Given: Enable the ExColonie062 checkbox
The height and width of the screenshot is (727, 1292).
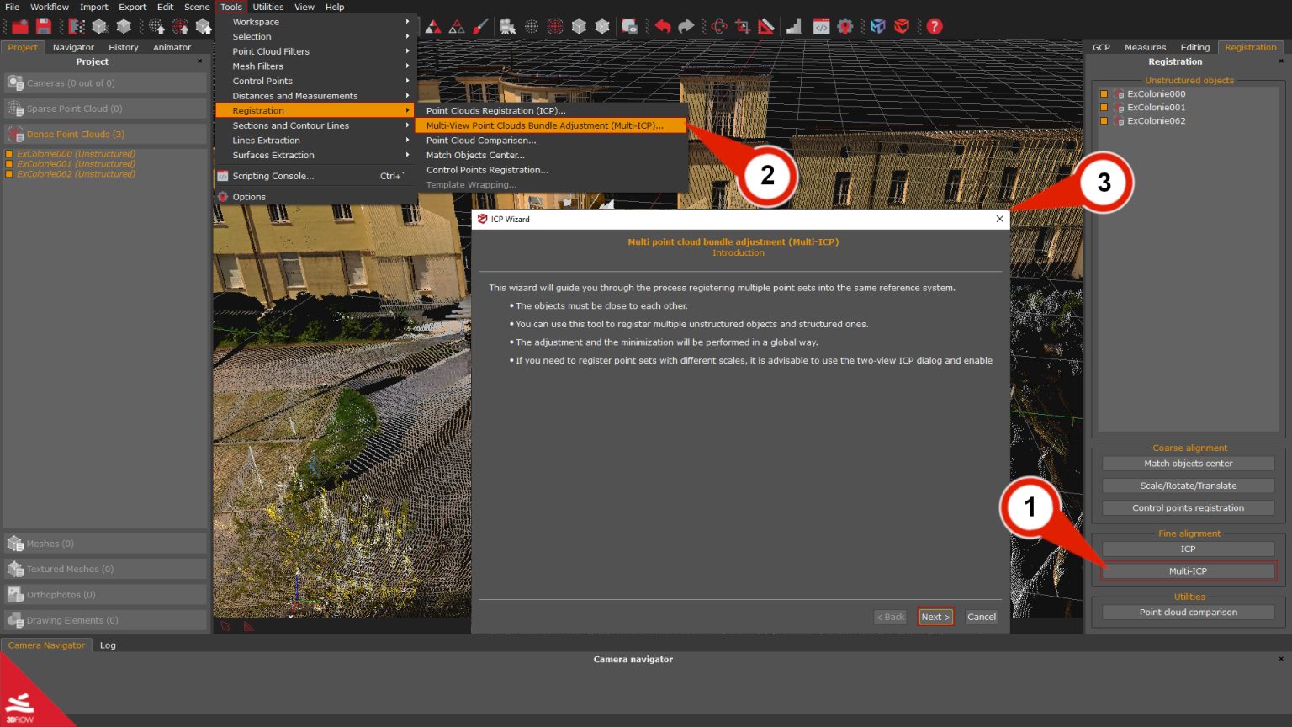Looking at the screenshot, I should [x=1104, y=121].
